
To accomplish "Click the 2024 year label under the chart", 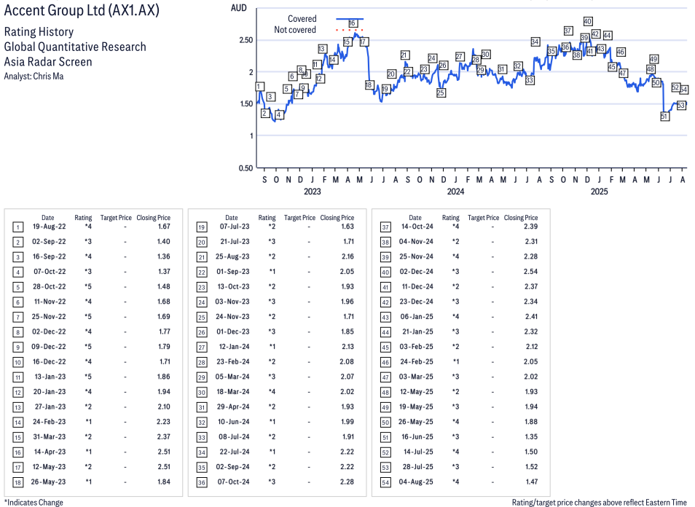I will 455,192.
